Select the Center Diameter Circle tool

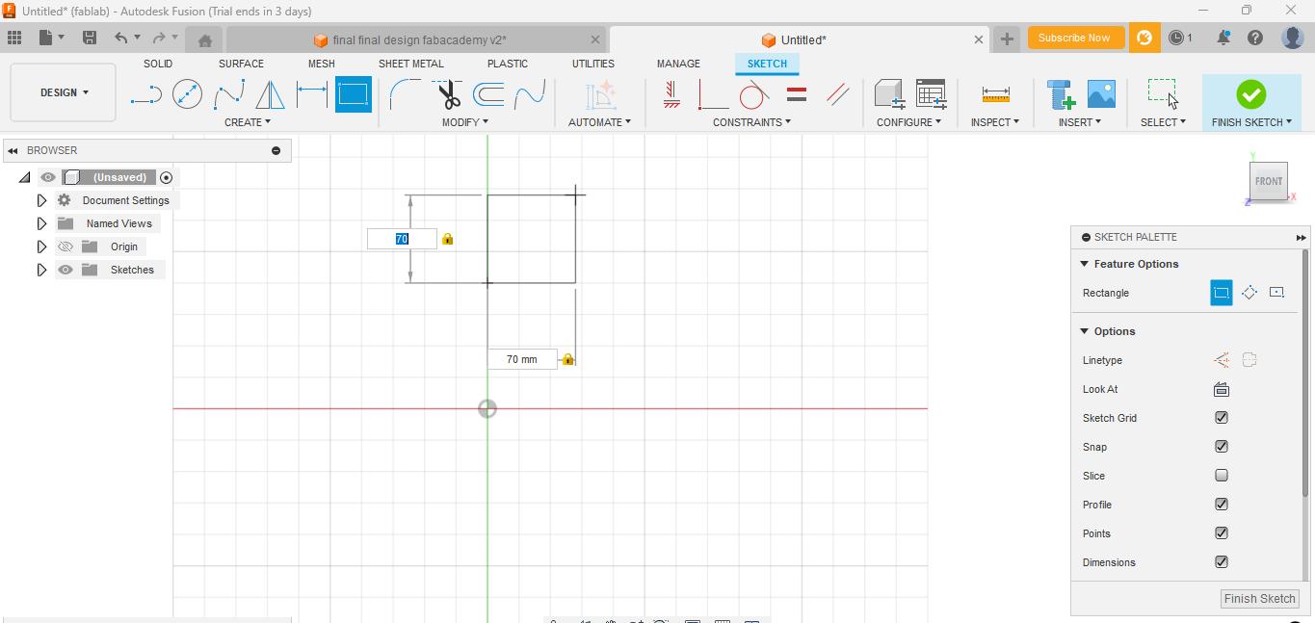point(187,94)
